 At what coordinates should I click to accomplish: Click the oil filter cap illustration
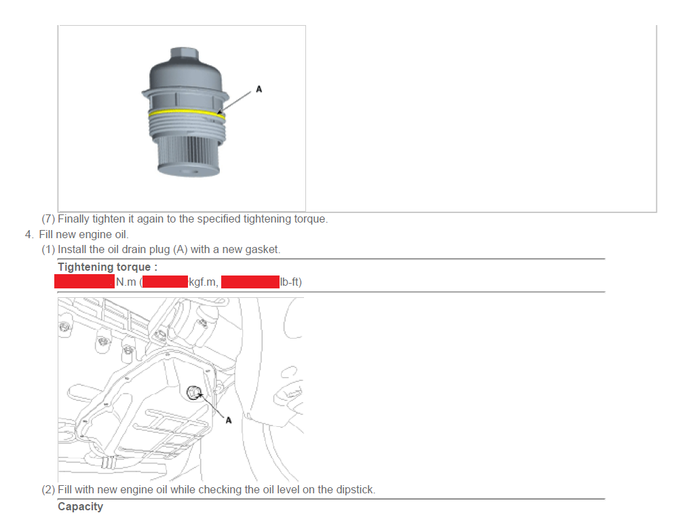click(x=182, y=118)
